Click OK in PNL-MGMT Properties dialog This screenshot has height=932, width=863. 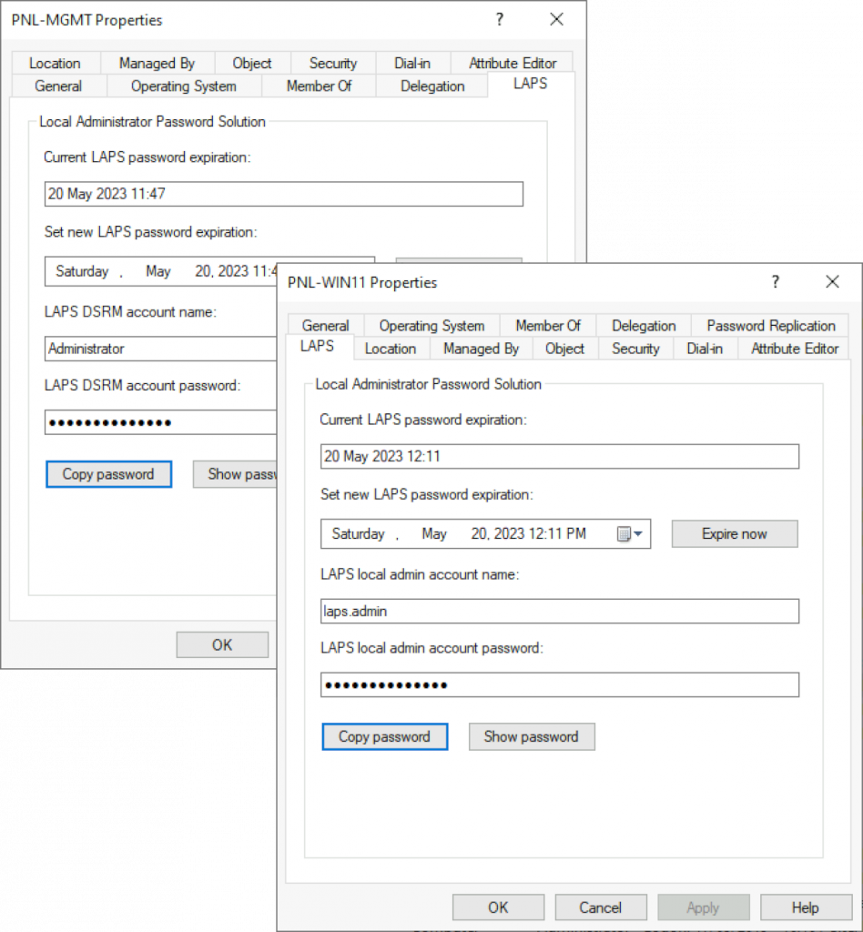222,644
